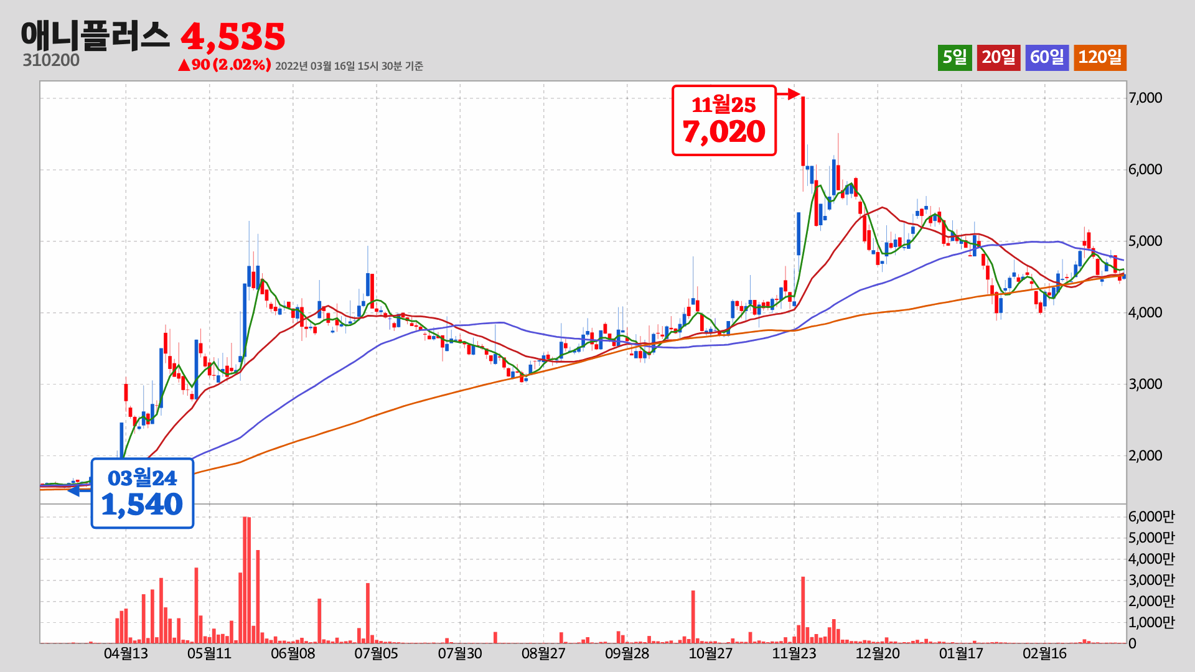Click the tallest volume bar near 05월 end
The height and width of the screenshot is (672, 1195).
[x=245, y=580]
